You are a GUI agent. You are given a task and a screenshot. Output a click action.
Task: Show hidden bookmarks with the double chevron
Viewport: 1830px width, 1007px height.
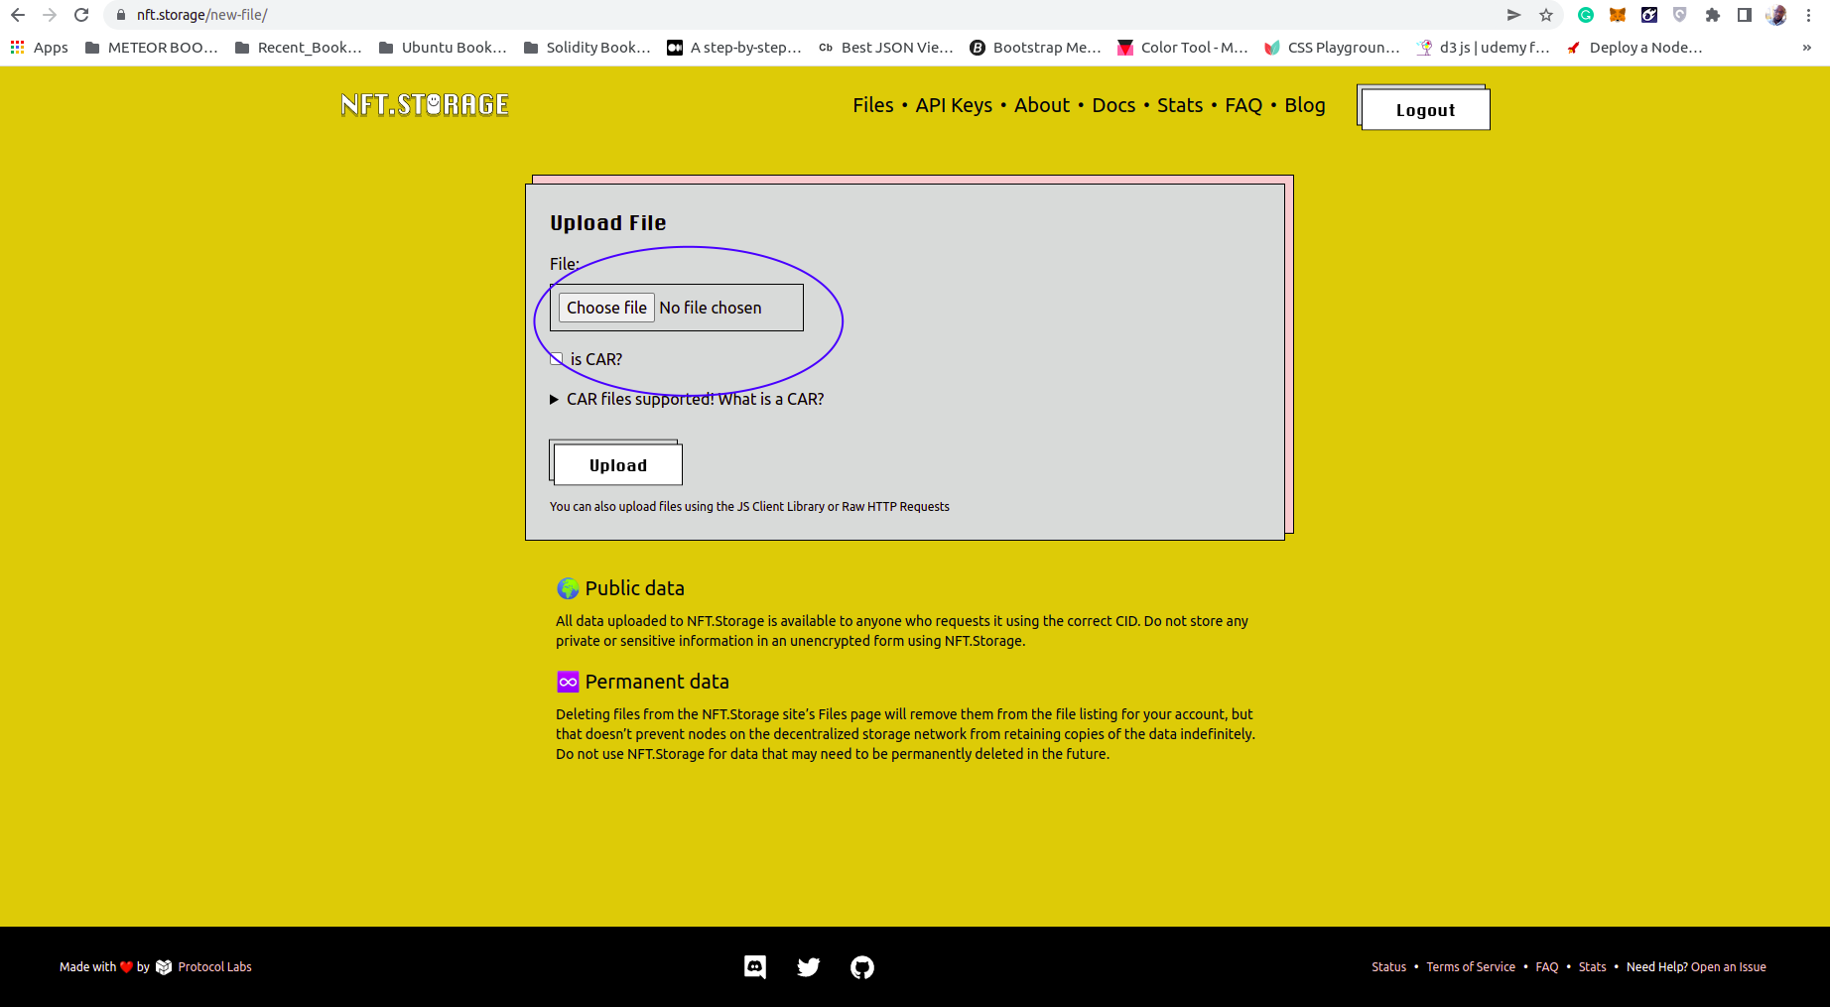click(x=1806, y=48)
